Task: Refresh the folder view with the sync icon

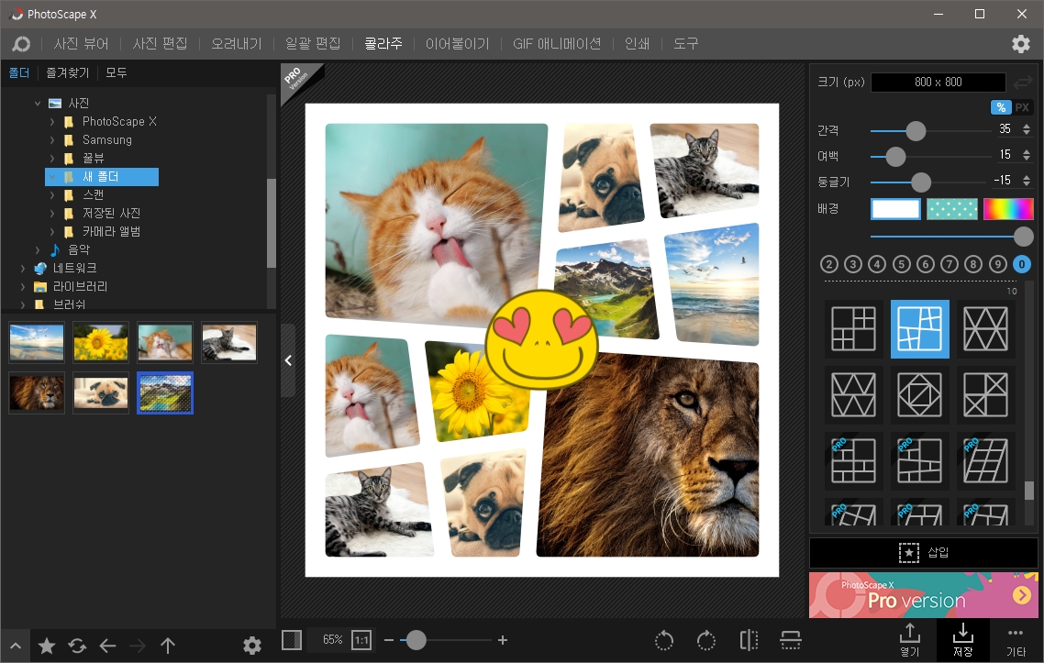Action: point(77,646)
